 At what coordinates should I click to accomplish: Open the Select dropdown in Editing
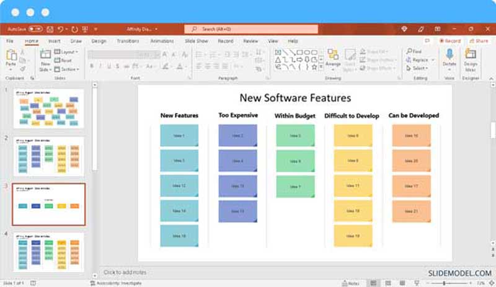pos(418,68)
